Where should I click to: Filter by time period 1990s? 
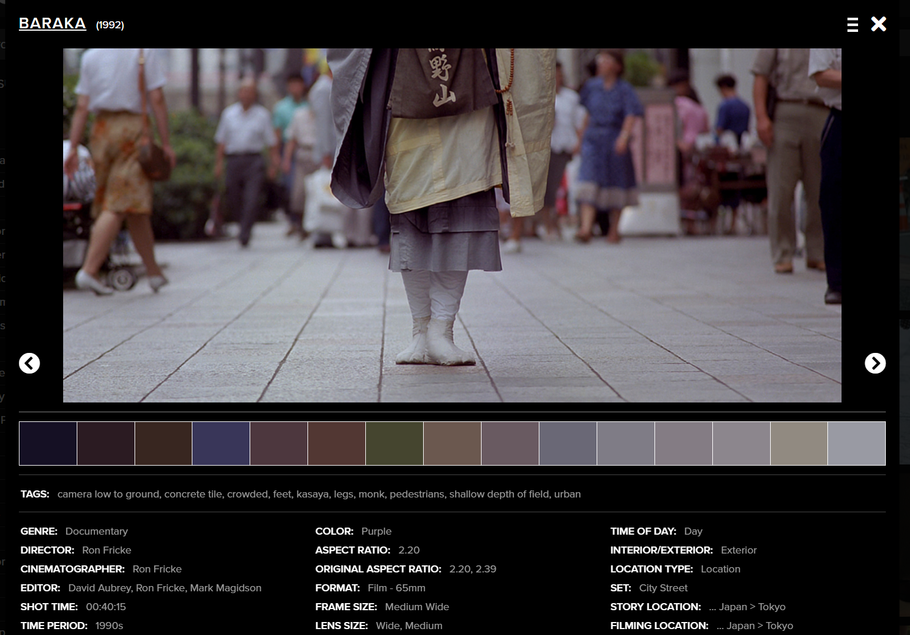pos(109,626)
